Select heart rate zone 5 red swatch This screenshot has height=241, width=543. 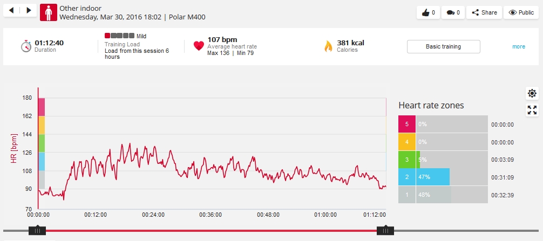pos(406,124)
